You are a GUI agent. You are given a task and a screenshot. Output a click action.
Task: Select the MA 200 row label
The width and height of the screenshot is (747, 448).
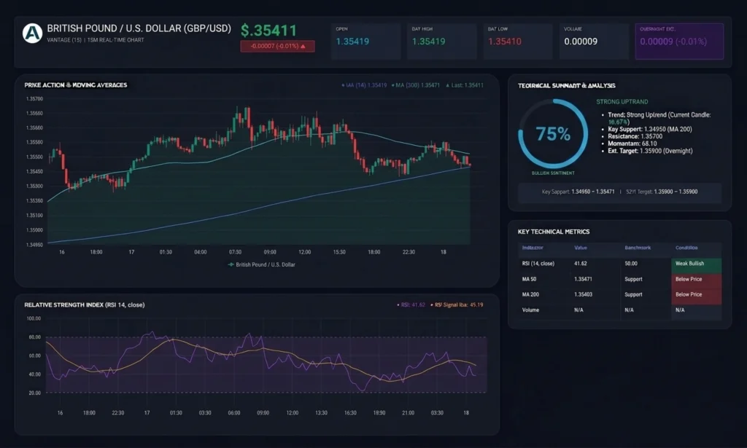(531, 295)
